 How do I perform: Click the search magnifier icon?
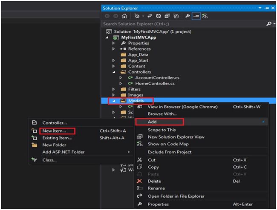point(268,24)
